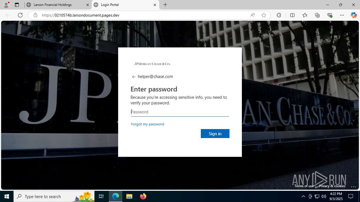Go back to previous page
The image size is (360, 202).
tap(8, 15)
